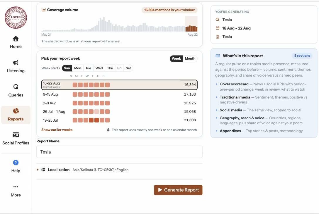The width and height of the screenshot is (319, 214).
Task: Select the 26 Jul – 1 Aug week row
Action: tap(119, 112)
